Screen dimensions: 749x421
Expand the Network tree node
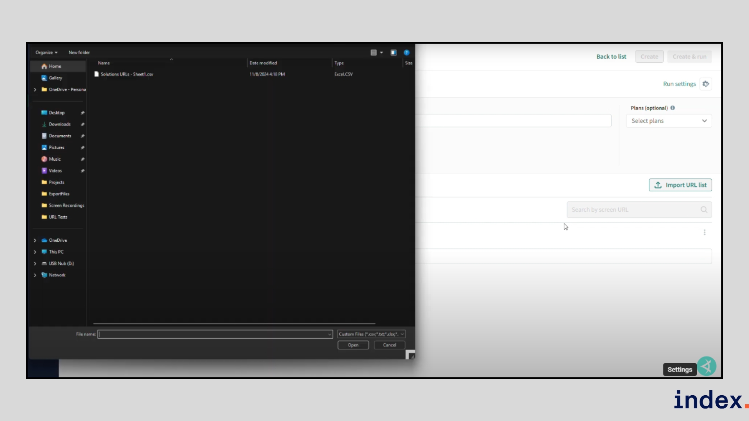(x=35, y=275)
